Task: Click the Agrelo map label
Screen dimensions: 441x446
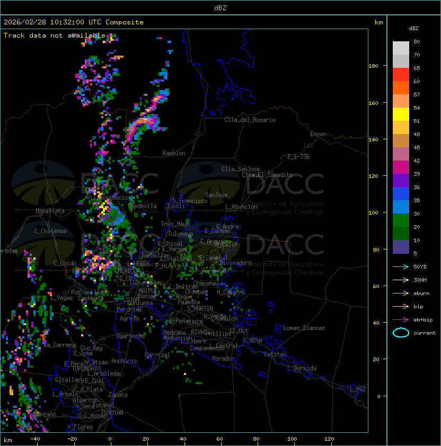Action: 129,318
